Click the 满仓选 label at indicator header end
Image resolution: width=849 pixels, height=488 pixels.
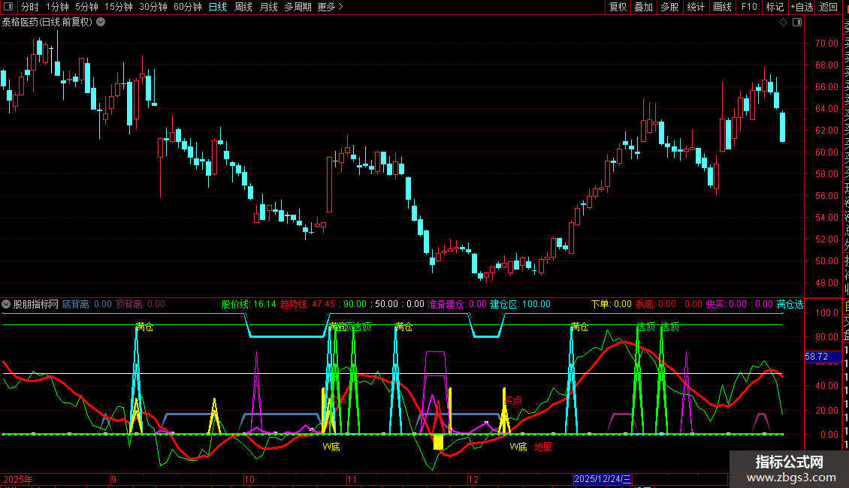tap(790, 304)
